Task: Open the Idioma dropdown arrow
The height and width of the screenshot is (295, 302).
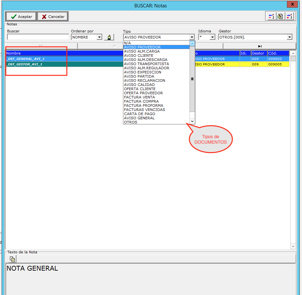Action: point(212,37)
